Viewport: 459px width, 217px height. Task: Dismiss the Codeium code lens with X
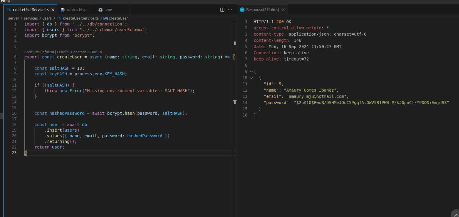coord(101,52)
